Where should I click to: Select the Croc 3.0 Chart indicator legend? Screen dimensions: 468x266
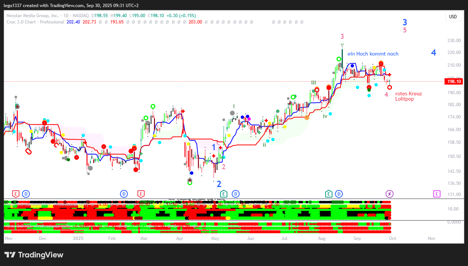(x=35, y=22)
